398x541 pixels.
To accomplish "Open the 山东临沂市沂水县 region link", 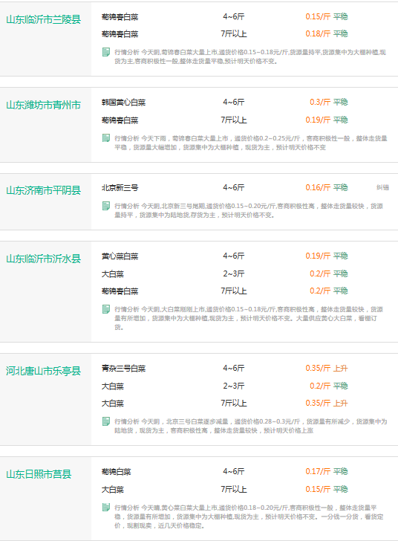I will tap(44, 259).
